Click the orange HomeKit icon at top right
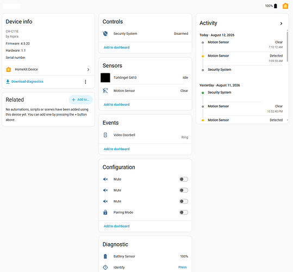 pos(285,6)
